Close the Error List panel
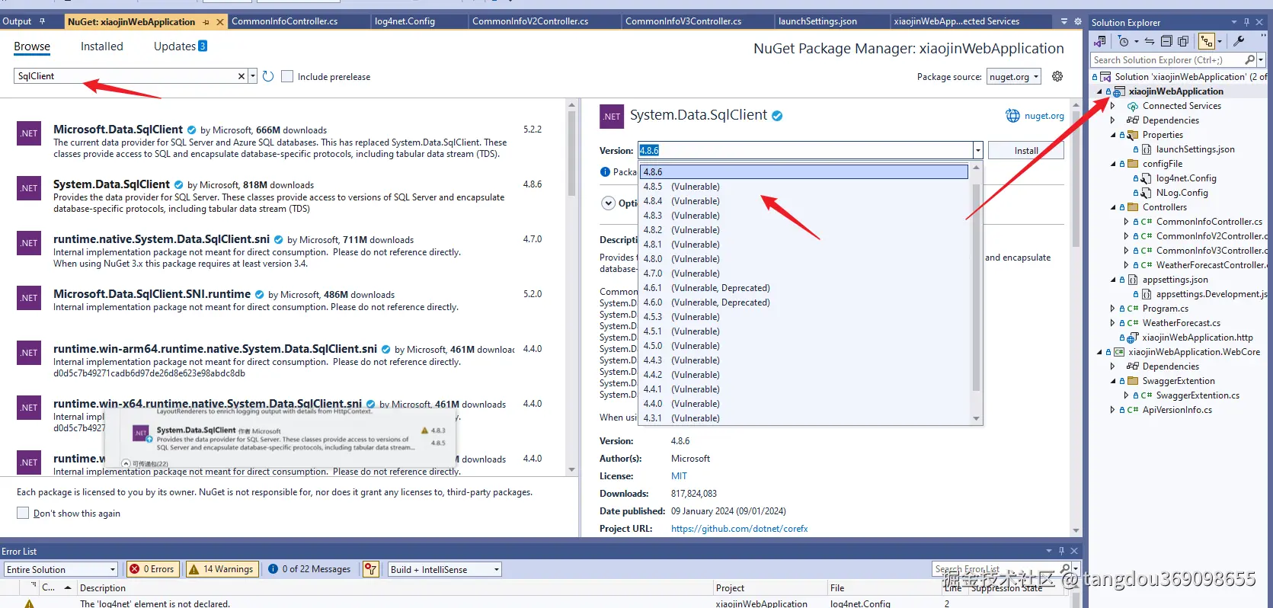 (1074, 550)
